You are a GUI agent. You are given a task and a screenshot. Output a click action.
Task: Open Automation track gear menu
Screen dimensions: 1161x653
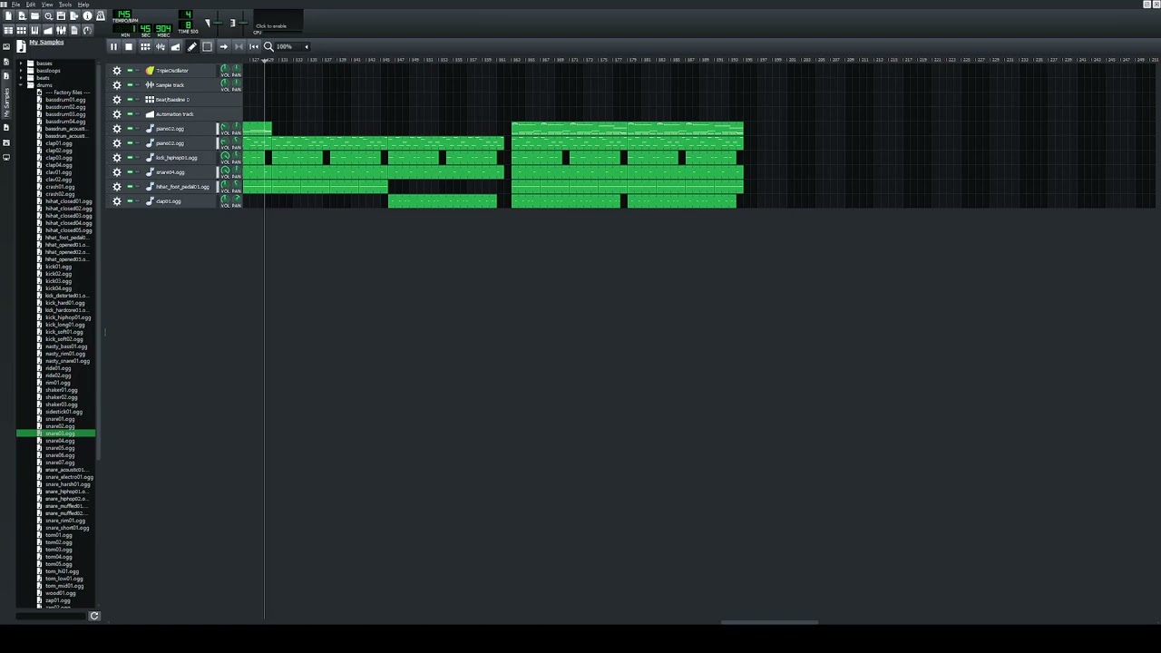click(117, 114)
